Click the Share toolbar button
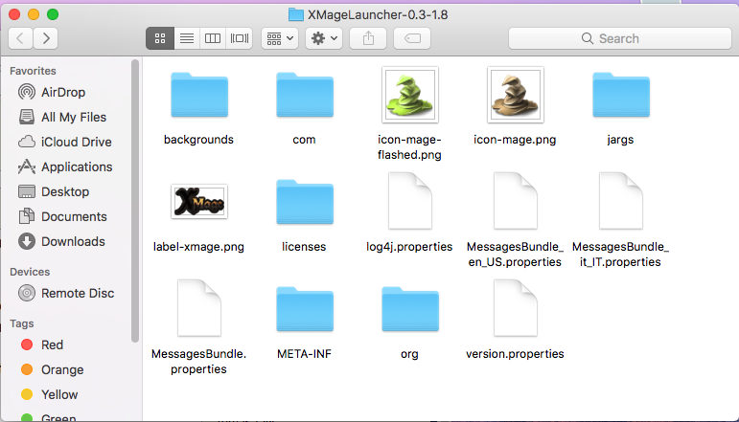739x422 pixels. tap(369, 38)
